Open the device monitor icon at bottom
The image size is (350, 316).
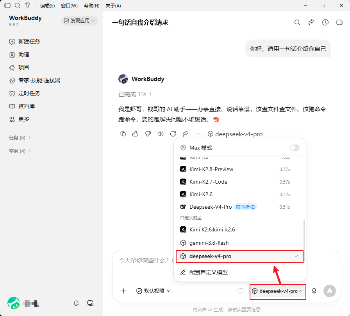(x=90, y=303)
